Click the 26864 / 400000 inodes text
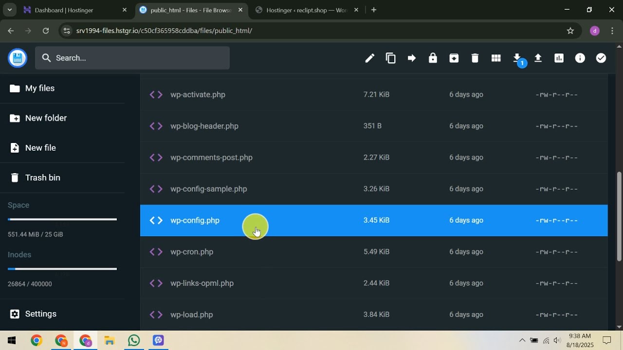Viewport: 623px width, 350px height. 30,284
